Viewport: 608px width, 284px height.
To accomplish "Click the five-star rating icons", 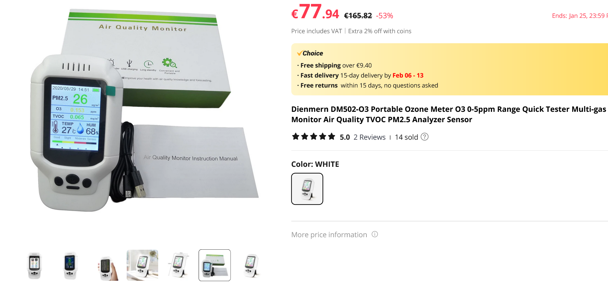I will 313,136.
